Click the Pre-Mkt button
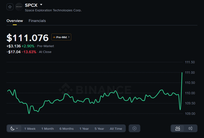Viewport: 204px width, 138px height. (61, 37)
